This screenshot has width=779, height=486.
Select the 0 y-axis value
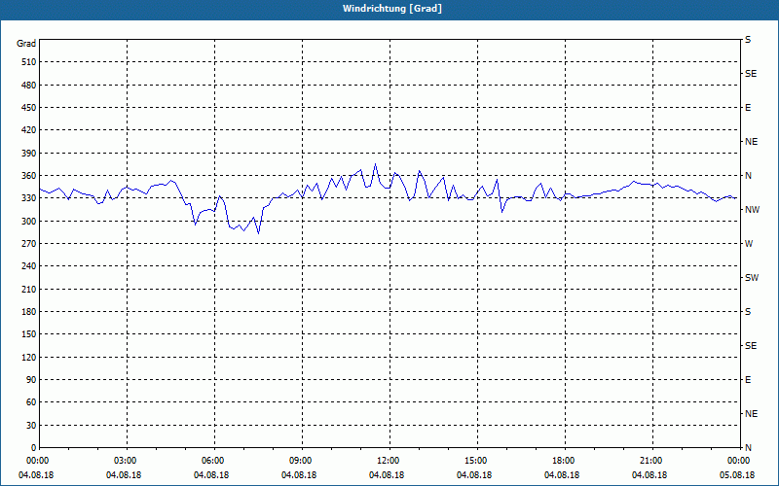pyautogui.click(x=33, y=448)
